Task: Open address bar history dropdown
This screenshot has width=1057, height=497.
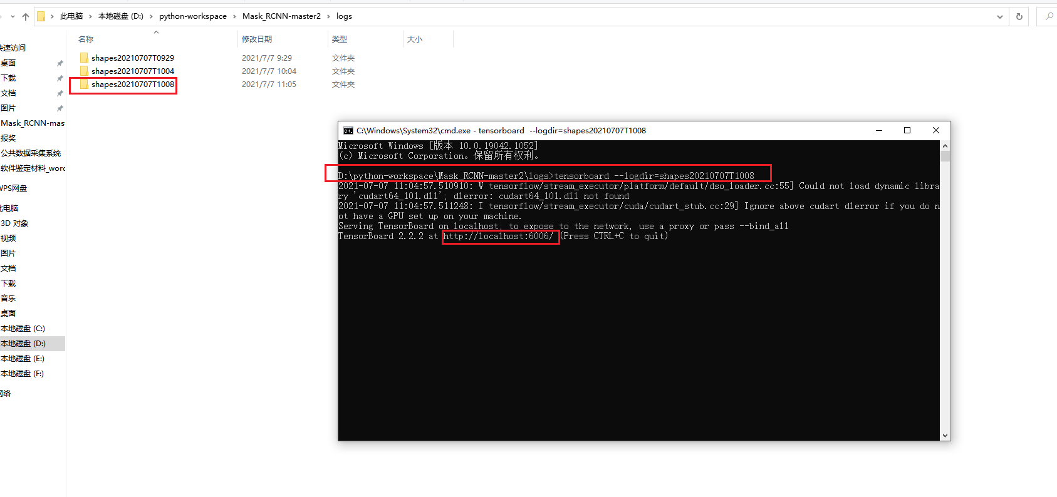Action: 1000,16
